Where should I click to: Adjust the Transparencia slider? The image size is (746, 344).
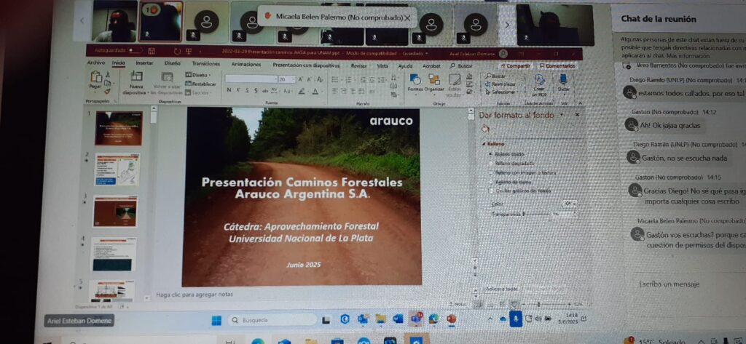click(537, 215)
